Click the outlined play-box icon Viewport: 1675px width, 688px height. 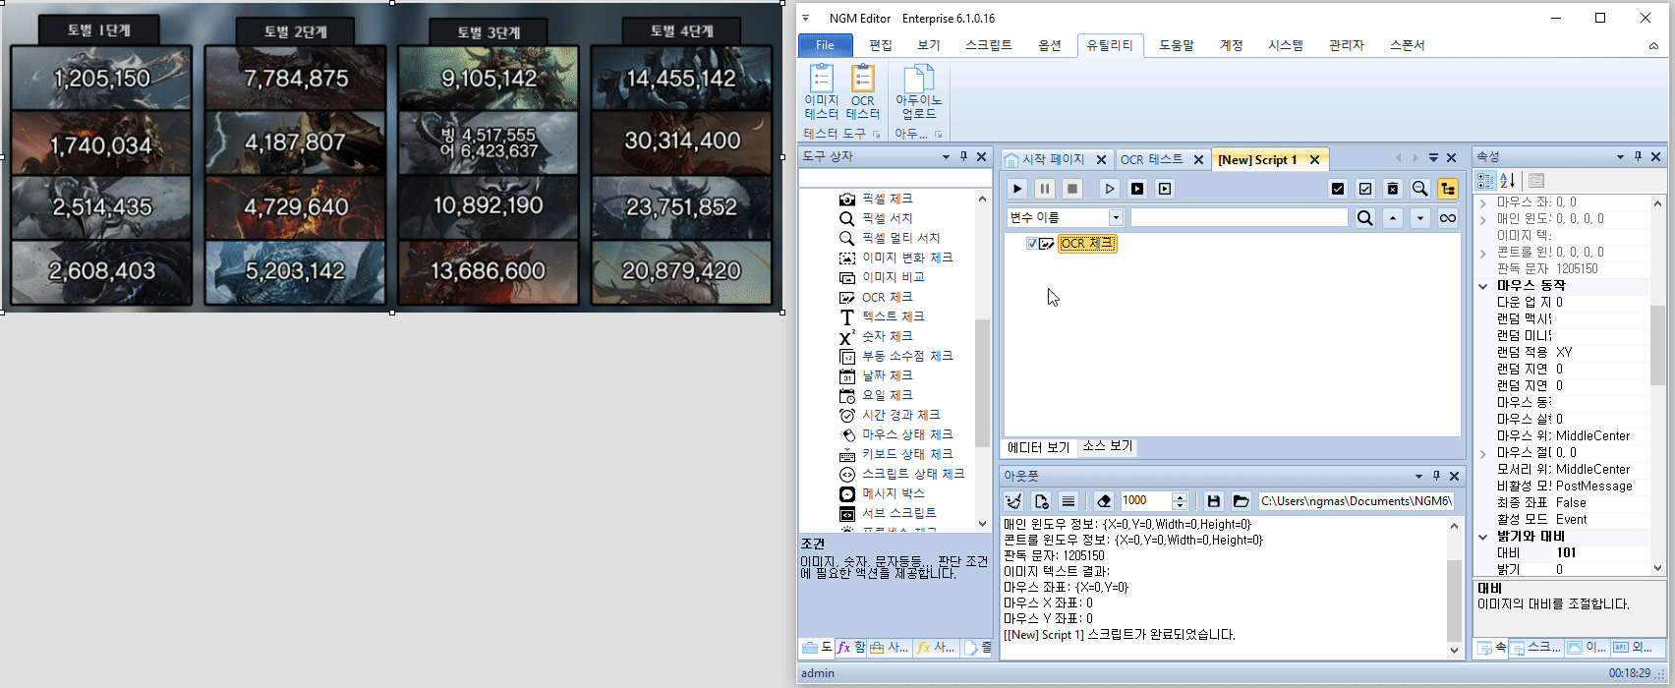1165,189
